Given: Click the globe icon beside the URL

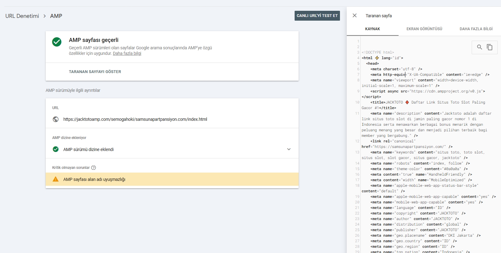Looking at the screenshot, I should (x=56, y=119).
